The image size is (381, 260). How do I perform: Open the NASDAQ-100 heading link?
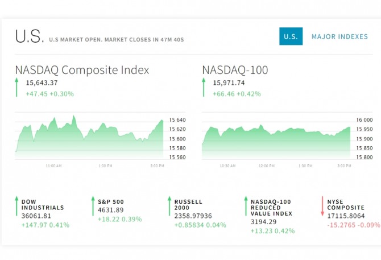click(235, 70)
